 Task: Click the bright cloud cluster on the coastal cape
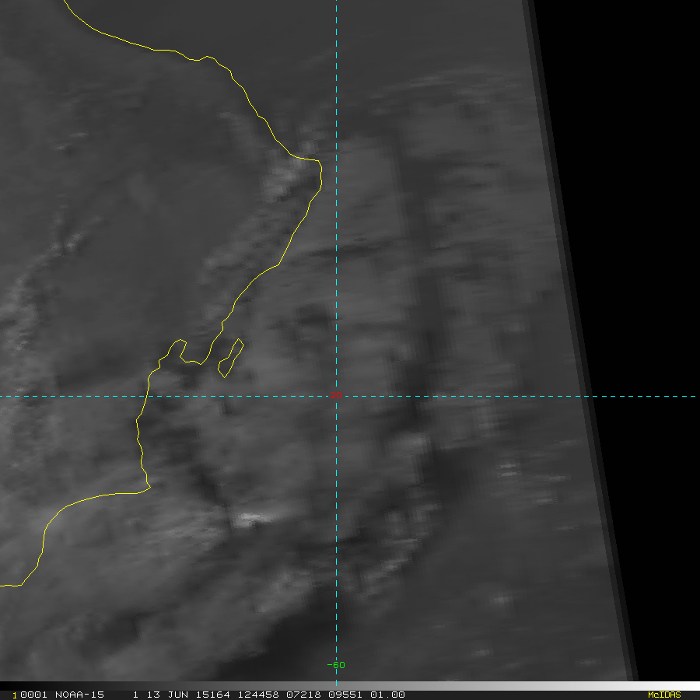click(x=286, y=179)
